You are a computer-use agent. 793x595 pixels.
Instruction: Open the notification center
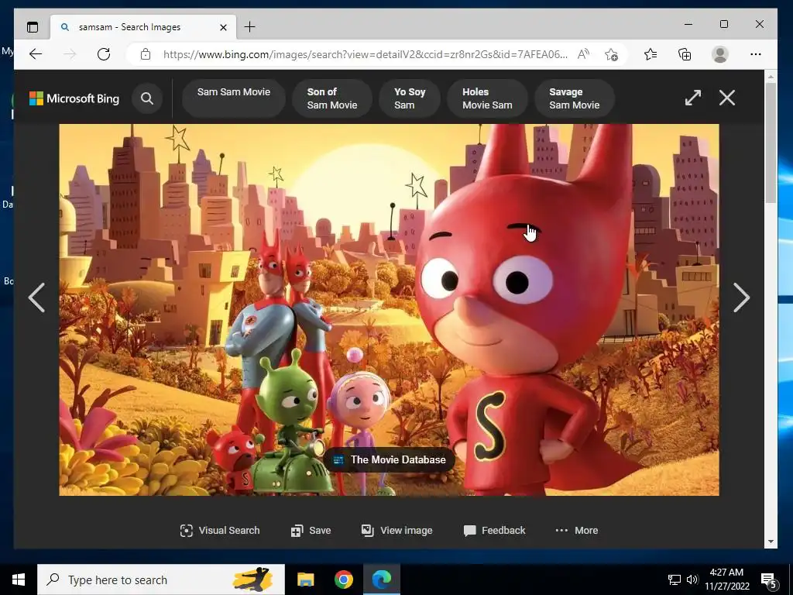[x=769, y=580]
